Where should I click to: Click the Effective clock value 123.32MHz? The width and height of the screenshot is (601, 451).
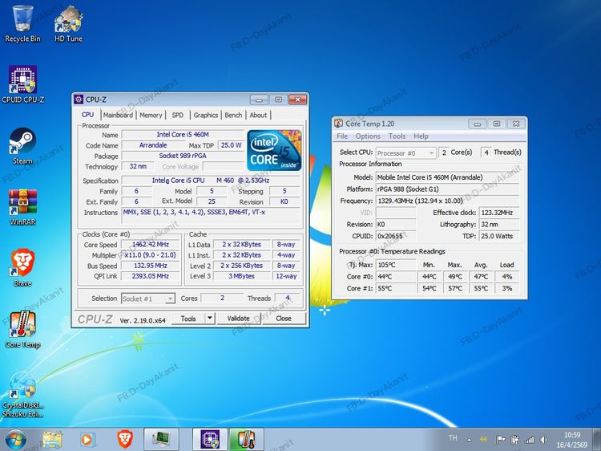click(499, 213)
